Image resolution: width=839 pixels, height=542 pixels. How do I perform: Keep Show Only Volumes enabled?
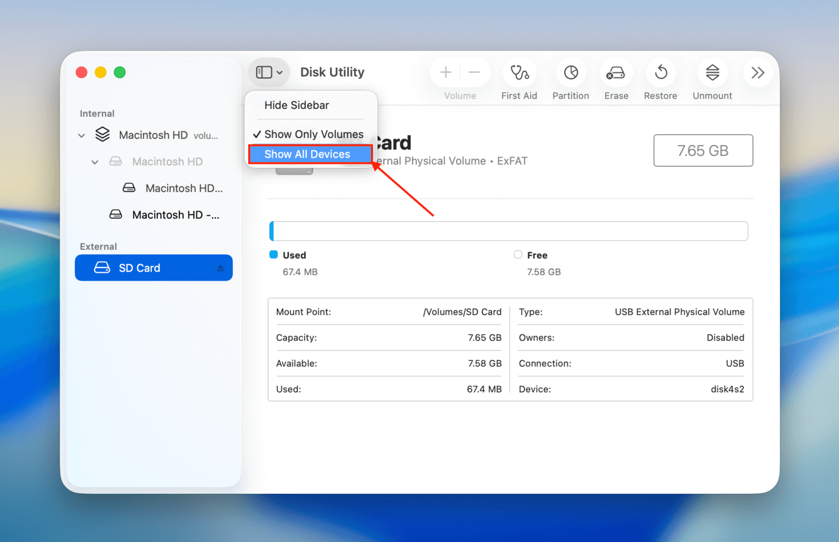(313, 134)
